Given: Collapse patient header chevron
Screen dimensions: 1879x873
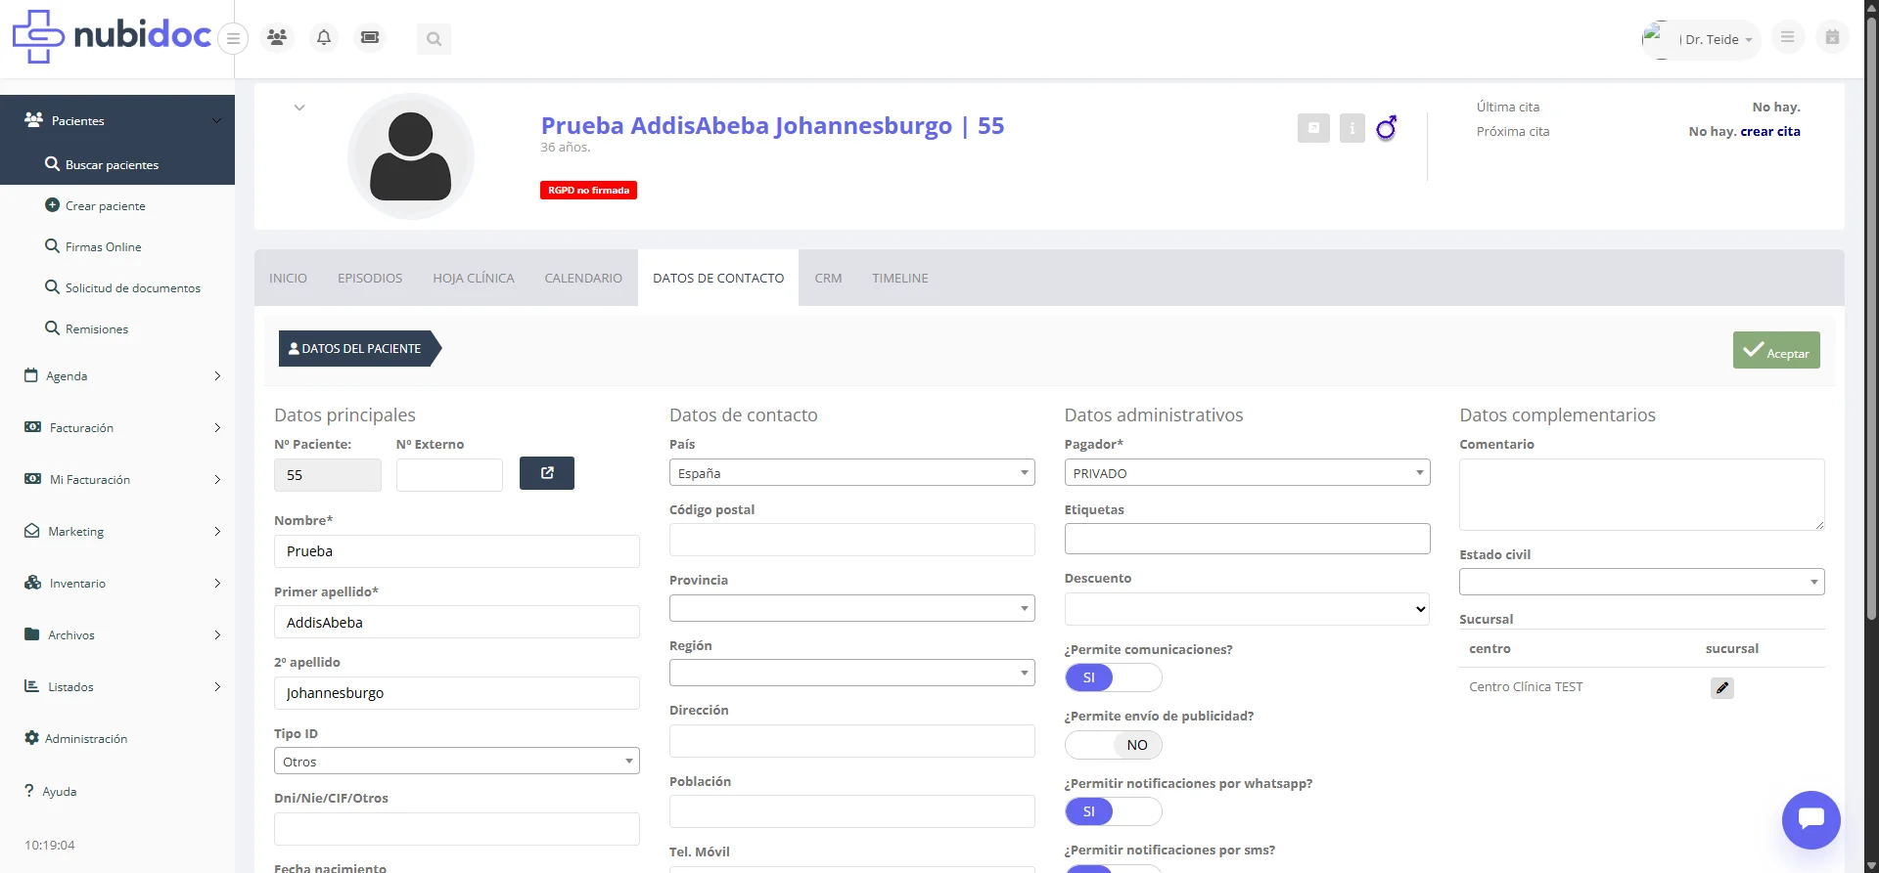Looking at the screenshot, I should (299, 108).
